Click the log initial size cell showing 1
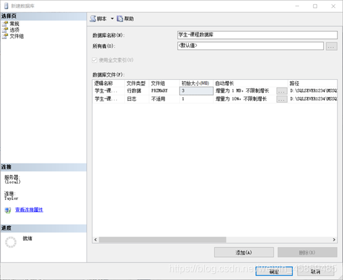 [196, 99]
